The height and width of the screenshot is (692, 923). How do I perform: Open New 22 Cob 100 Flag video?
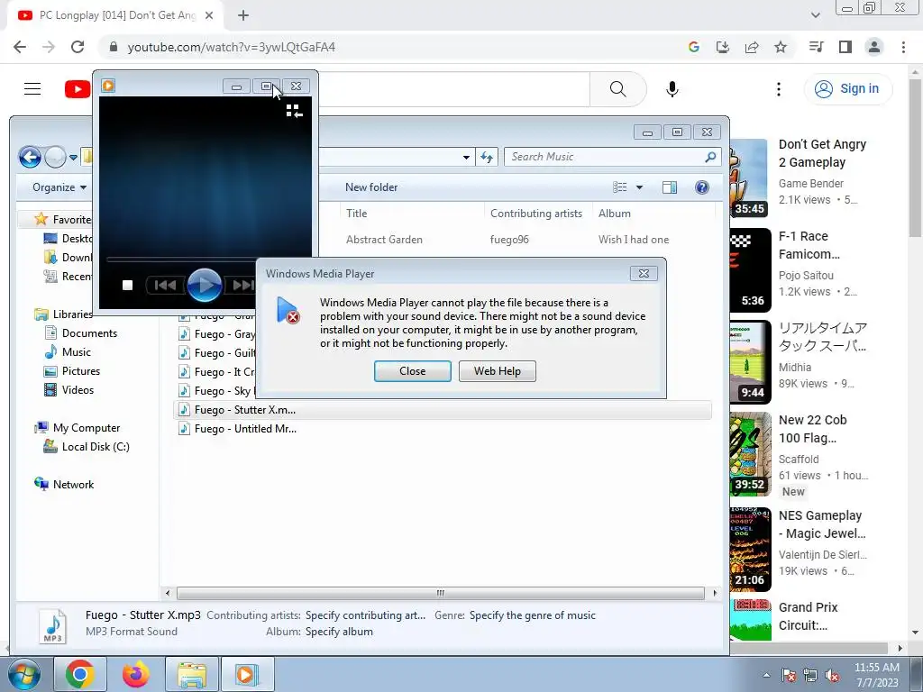pyautogui.click(x=812, y=429)
